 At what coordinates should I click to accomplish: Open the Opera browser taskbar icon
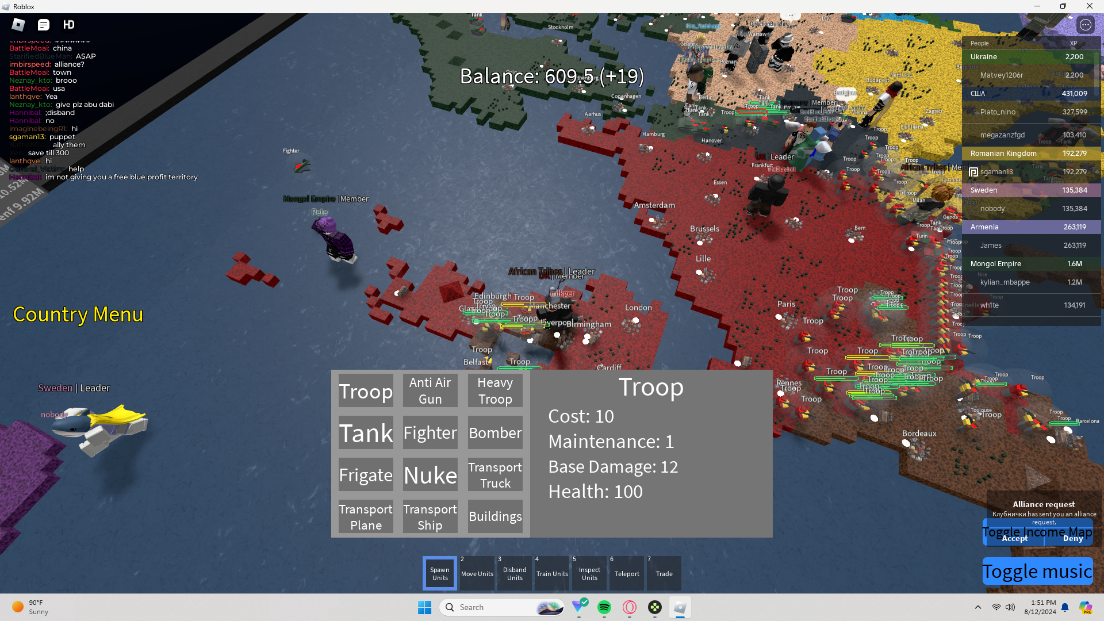[630, 607]
